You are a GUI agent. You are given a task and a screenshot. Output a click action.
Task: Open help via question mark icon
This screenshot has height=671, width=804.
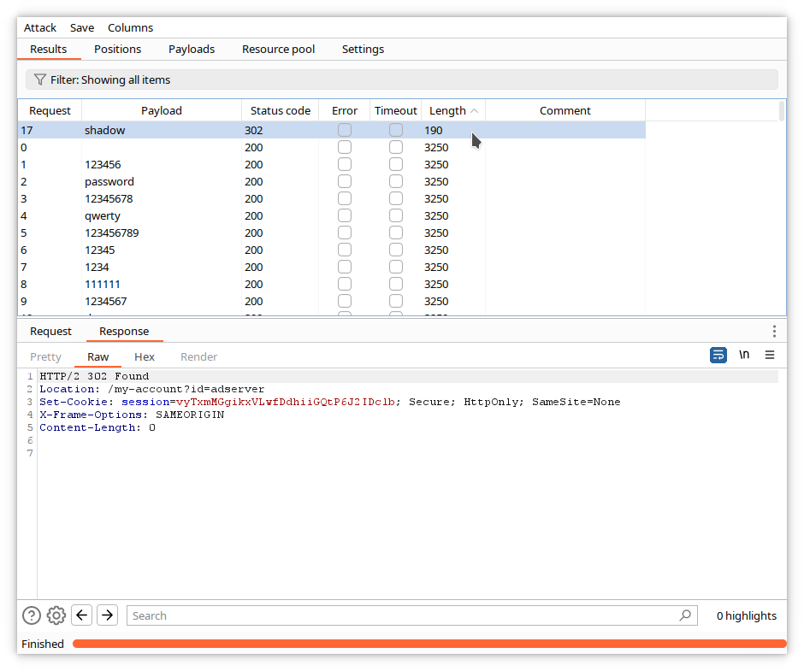[32, 615]
